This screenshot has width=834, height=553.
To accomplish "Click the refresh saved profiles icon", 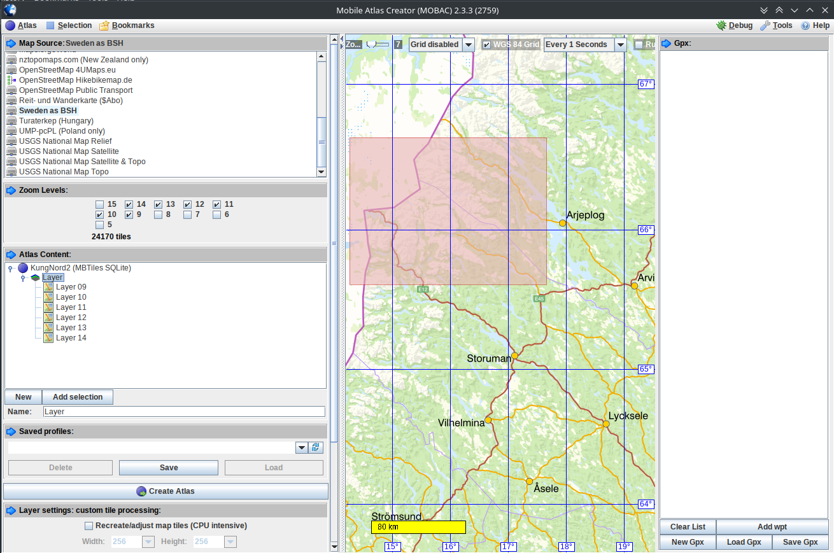I will tap(316, 448).
